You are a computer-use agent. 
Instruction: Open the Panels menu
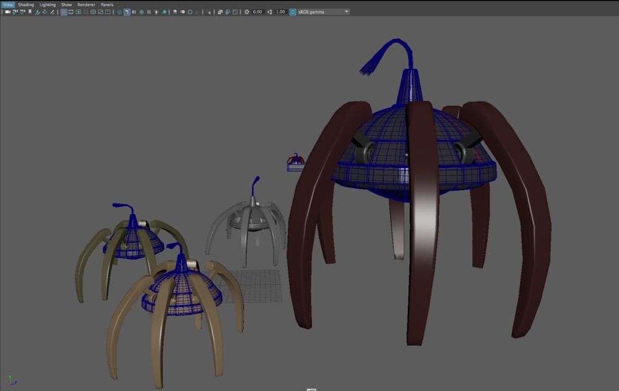[x=107, y=4]
